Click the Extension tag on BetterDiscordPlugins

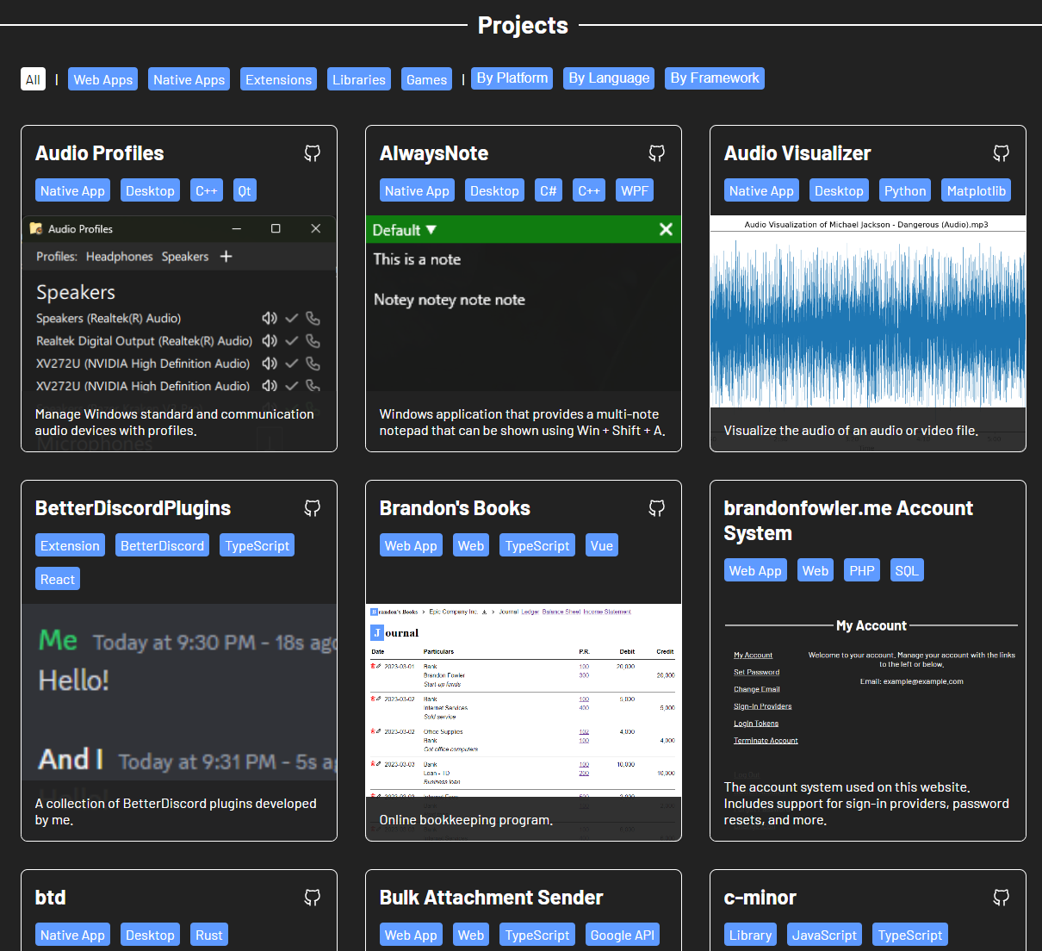[x=70, y=545]
